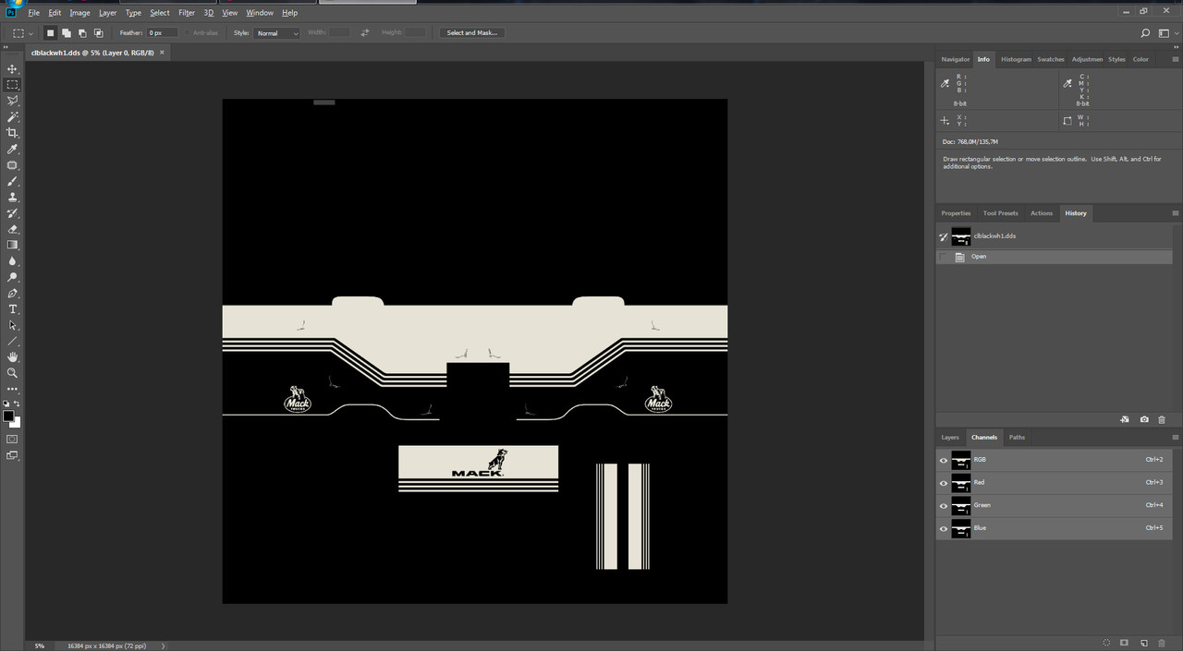Load channel as selection
This screenshot has height=651, width=1183.
pyautogui.click(x=1106, y=642)
